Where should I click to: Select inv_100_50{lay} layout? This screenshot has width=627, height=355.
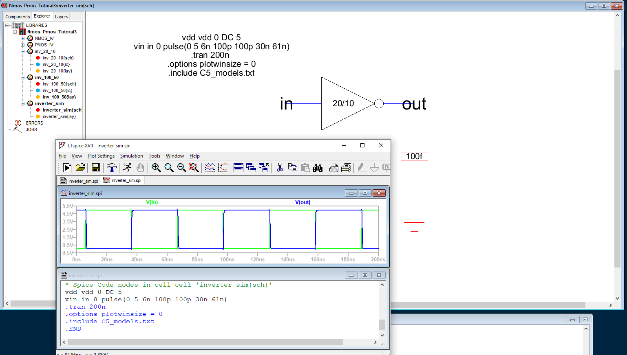pos(59,97)
